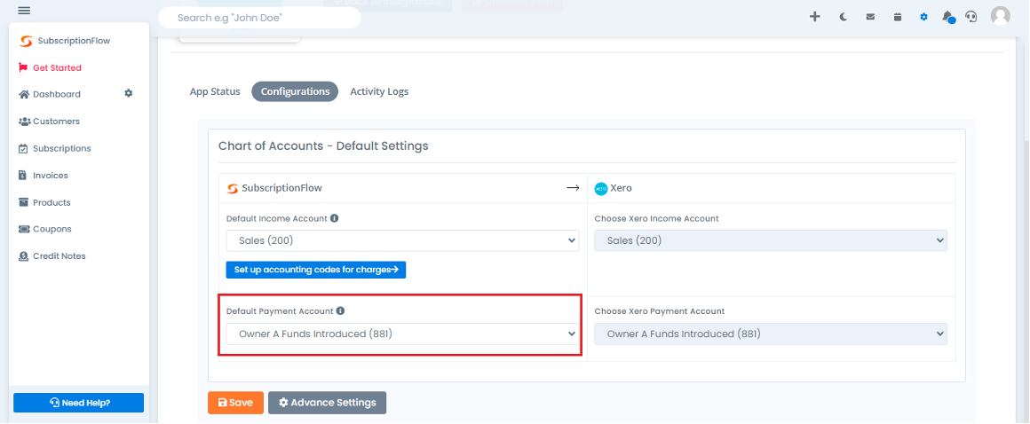Select the Configurations tab

[295, 92]
